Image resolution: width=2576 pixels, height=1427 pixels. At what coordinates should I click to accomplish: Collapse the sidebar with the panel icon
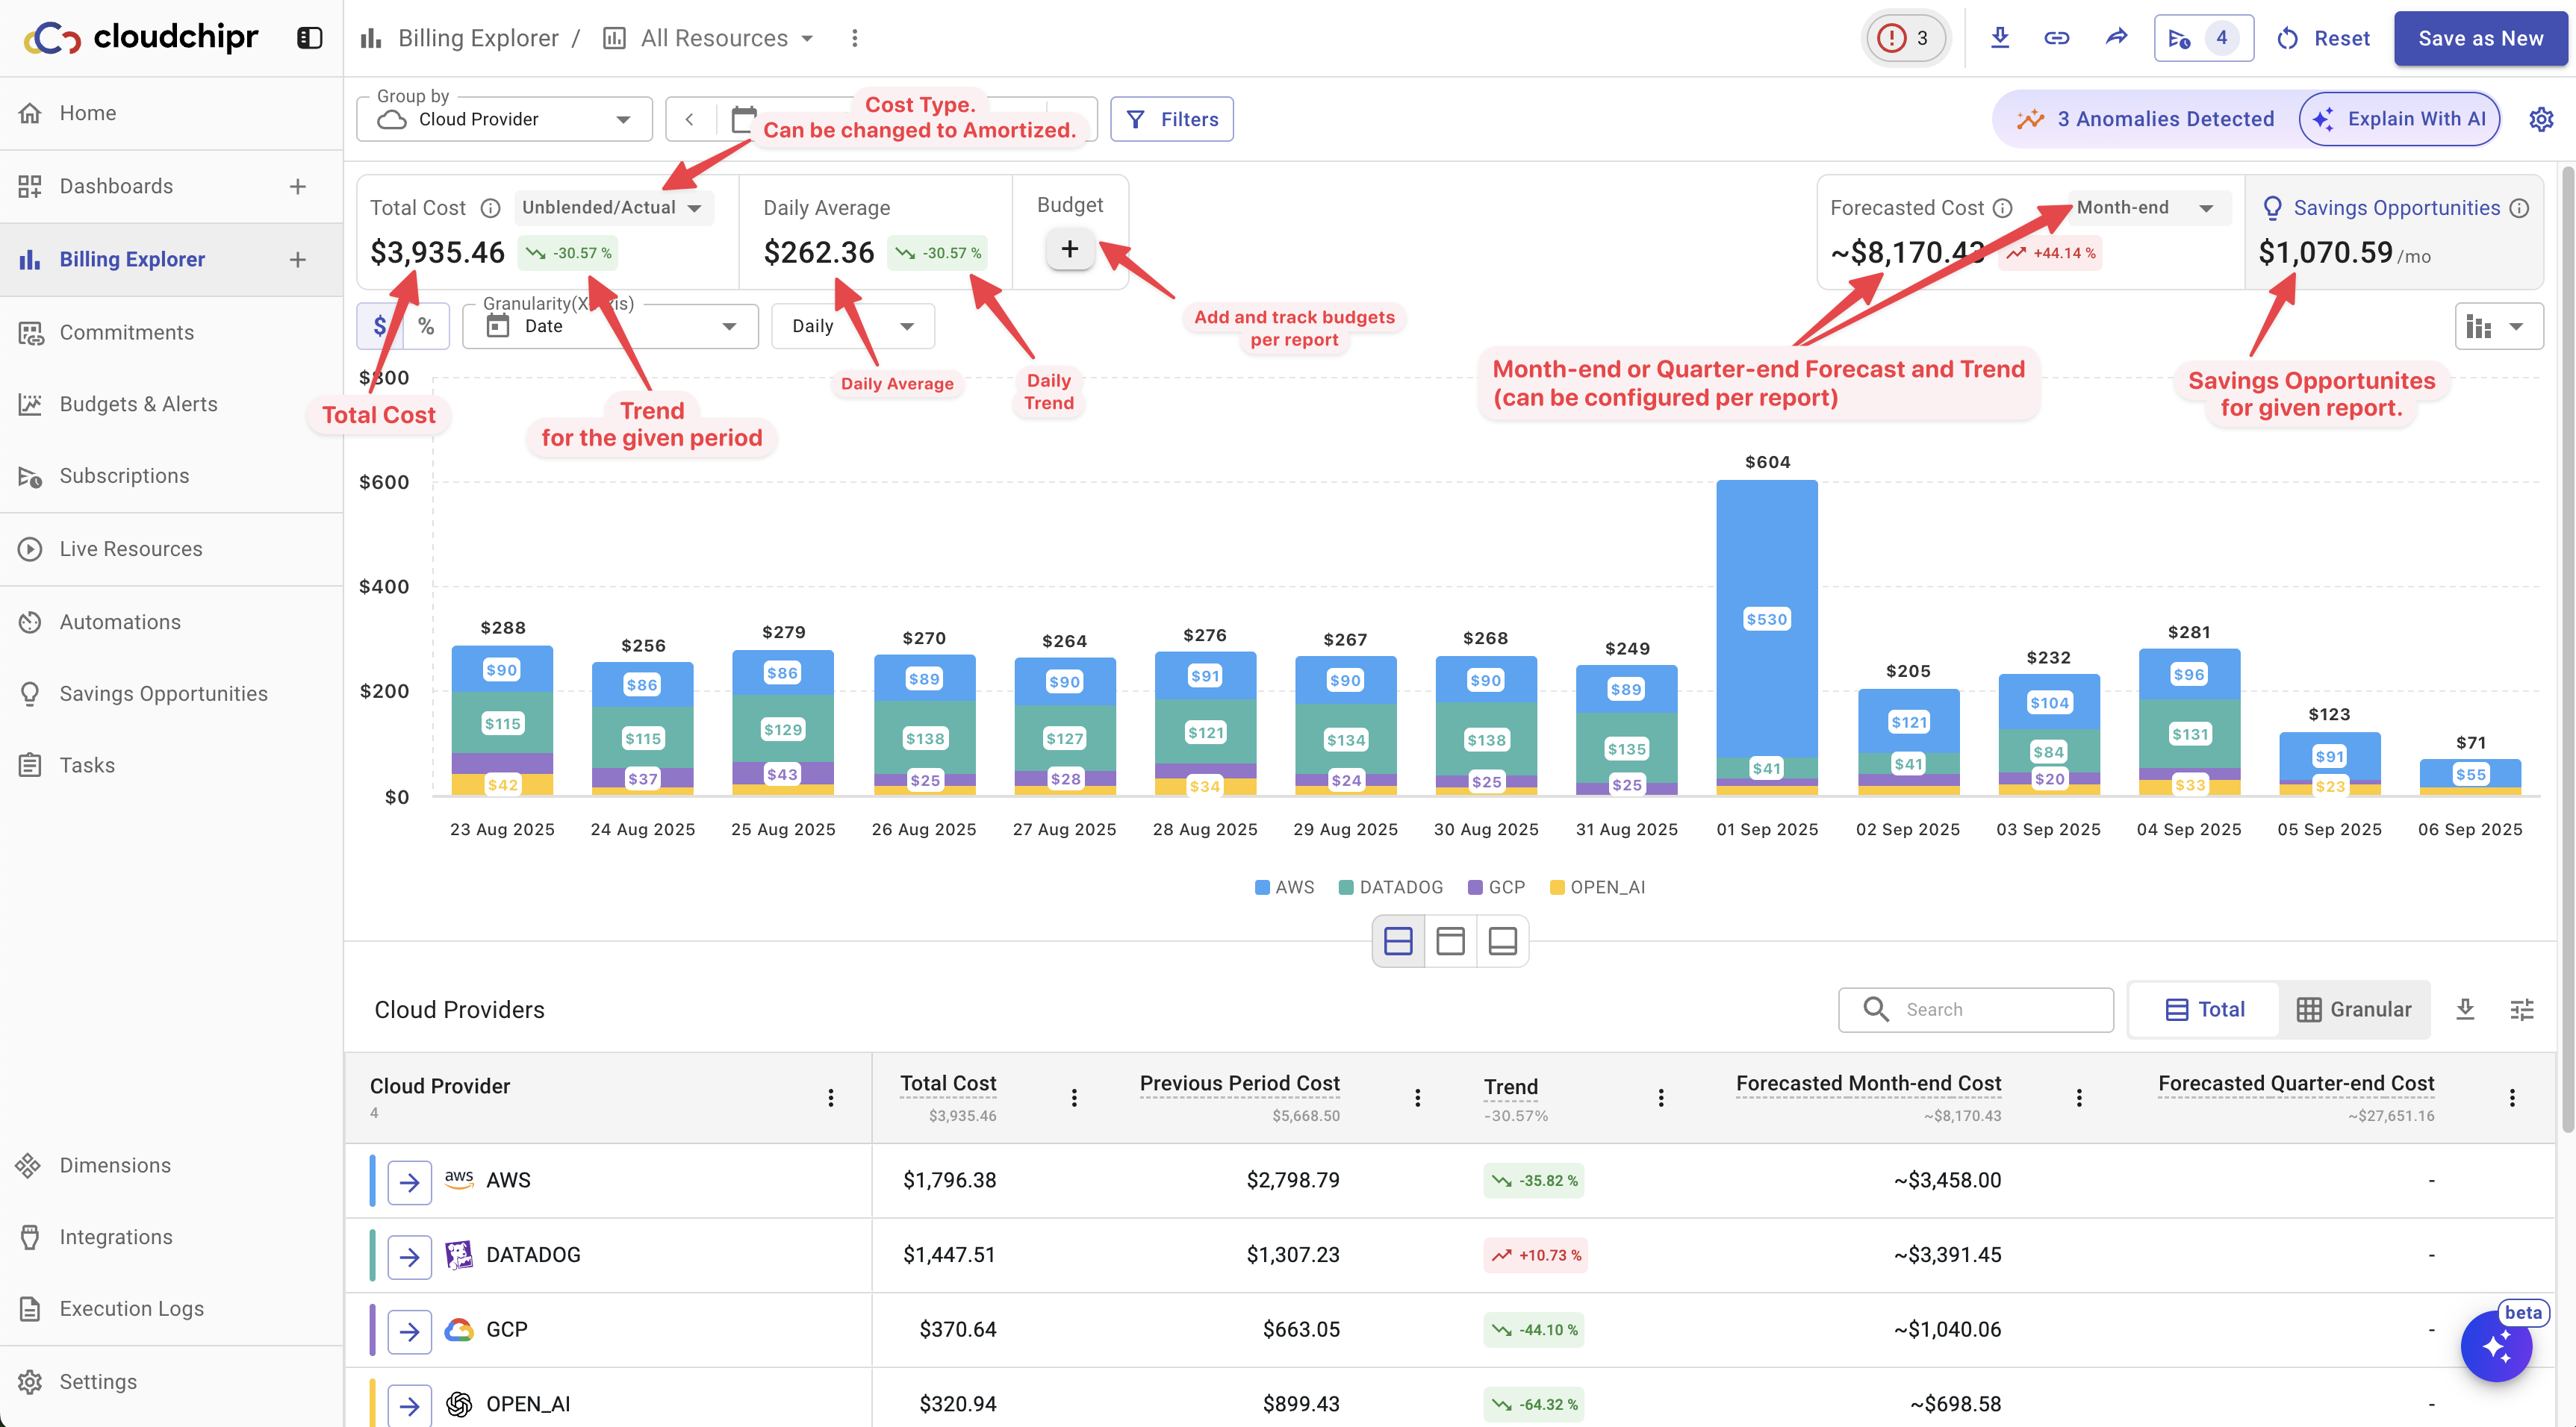coord(309,38)
